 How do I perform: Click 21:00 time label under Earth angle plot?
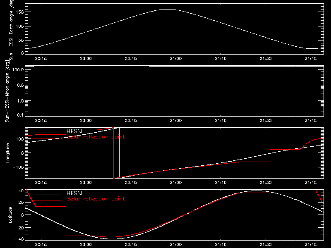pyautogui.click(x=175, y=59)
